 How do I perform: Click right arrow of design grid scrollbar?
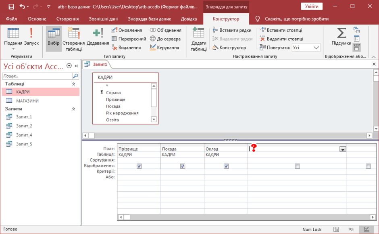(x=373, y=217)
